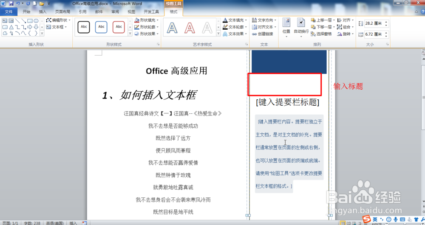Viewport: 425px width, 225px height.
Task: Open the File (文件) tab
Action: click(x=9, y=11)
